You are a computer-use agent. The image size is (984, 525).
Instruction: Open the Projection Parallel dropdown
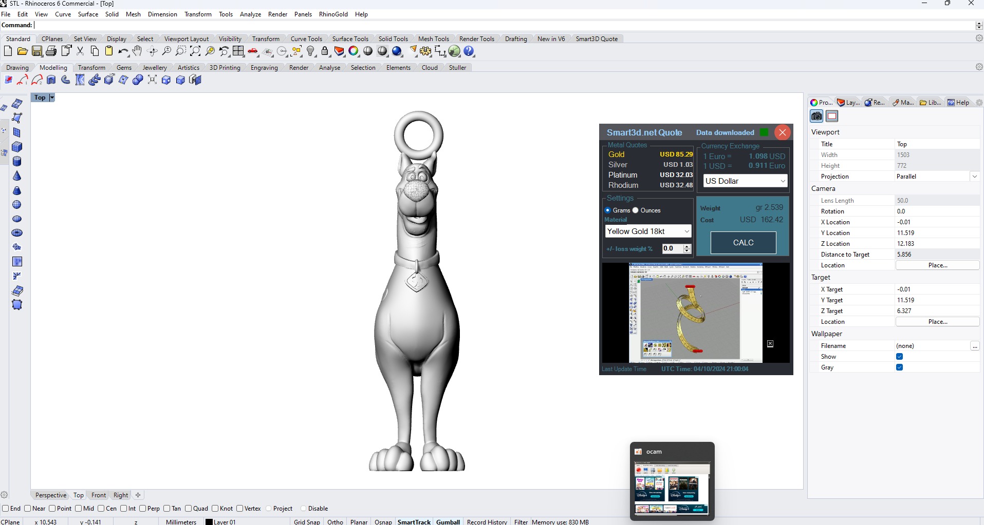click(974, 177)
